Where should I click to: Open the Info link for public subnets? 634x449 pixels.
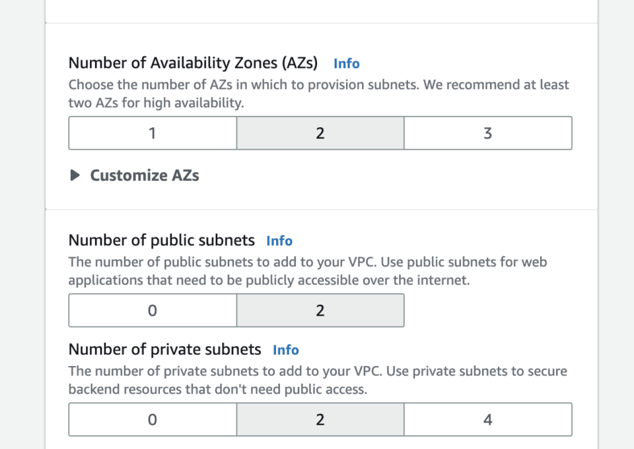click(279, 241)
